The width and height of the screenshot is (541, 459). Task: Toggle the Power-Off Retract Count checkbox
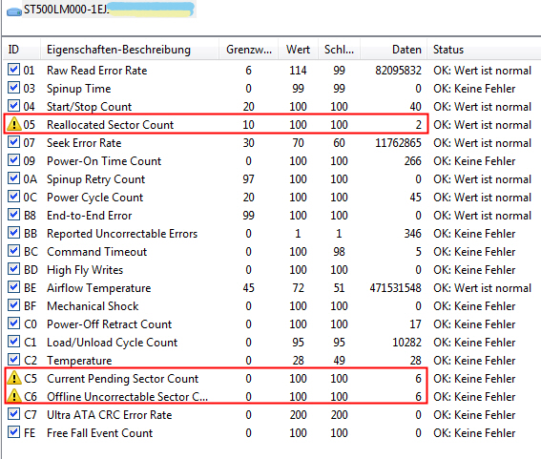[13, 323]
